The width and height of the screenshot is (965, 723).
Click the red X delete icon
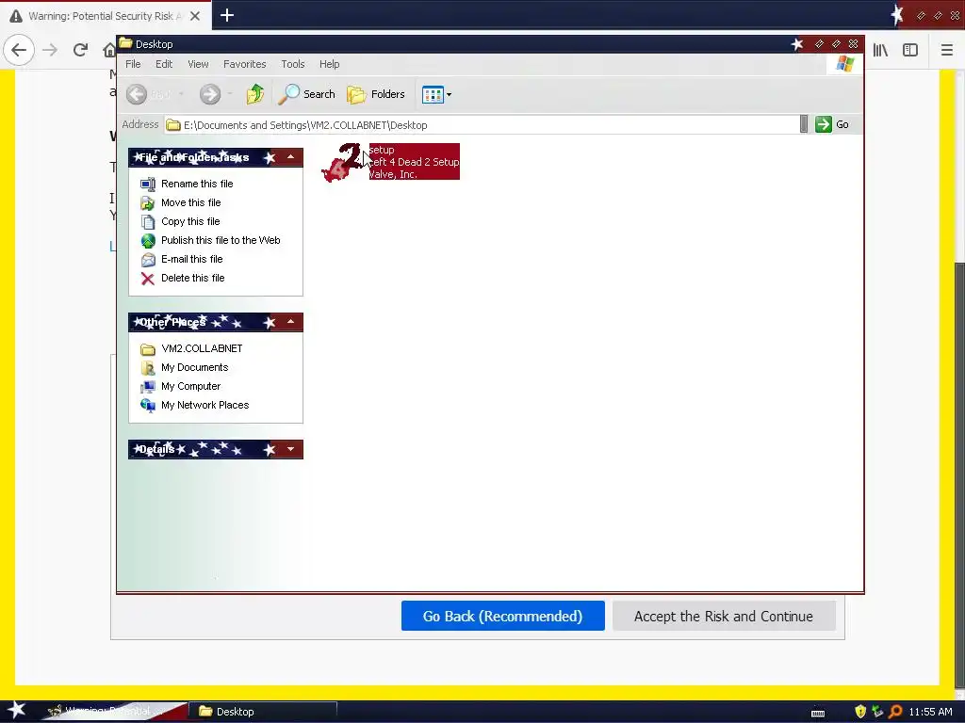pos(148,279)
